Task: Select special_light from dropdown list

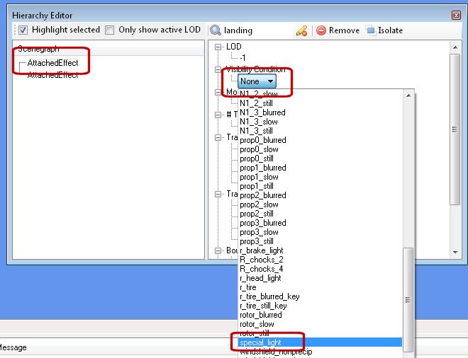Action: tap(260, 342)
